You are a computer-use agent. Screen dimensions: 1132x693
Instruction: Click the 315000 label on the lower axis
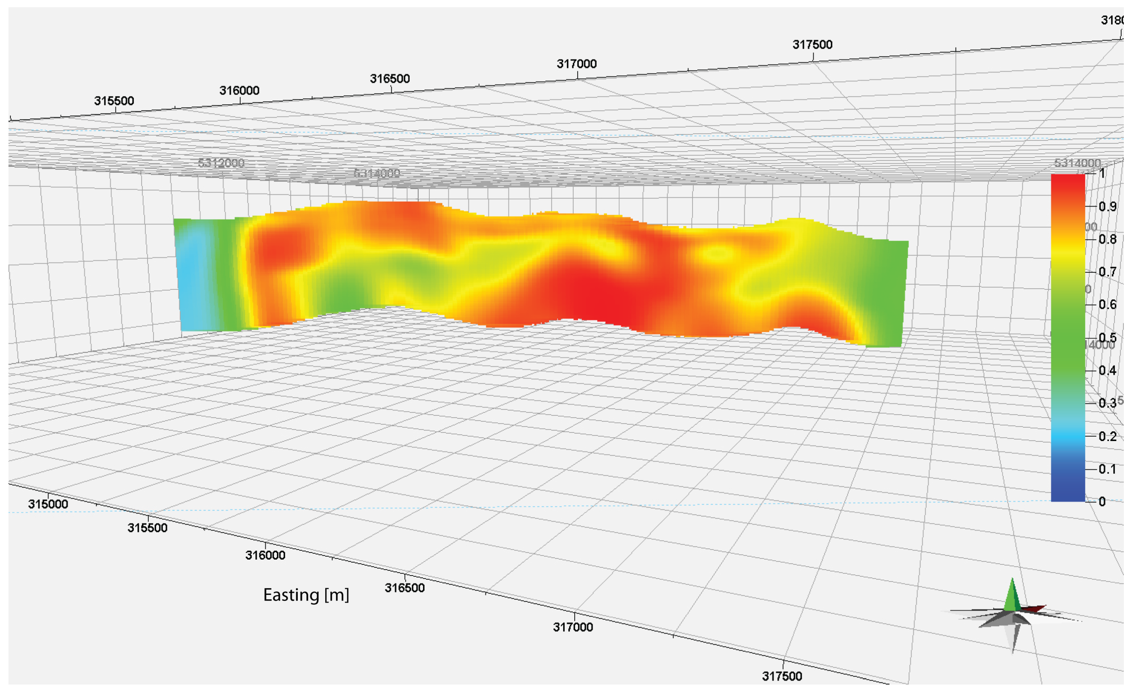point(48,504)
